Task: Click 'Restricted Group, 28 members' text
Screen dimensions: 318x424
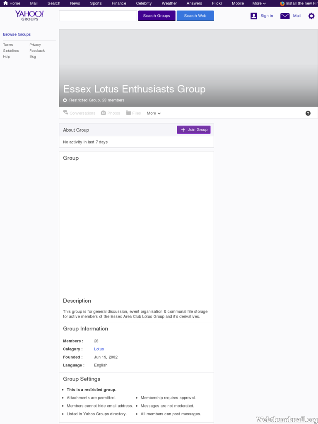Action: [x=97, y=100]
